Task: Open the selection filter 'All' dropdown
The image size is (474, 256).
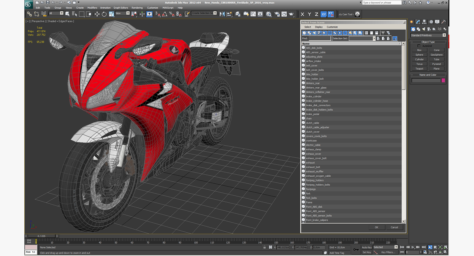Action: 56,13
